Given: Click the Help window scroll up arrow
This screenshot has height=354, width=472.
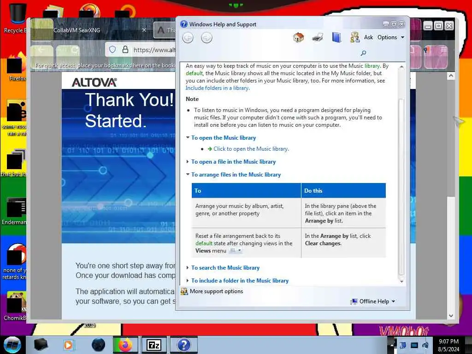Looking at the screenshot, I should 401,66.
